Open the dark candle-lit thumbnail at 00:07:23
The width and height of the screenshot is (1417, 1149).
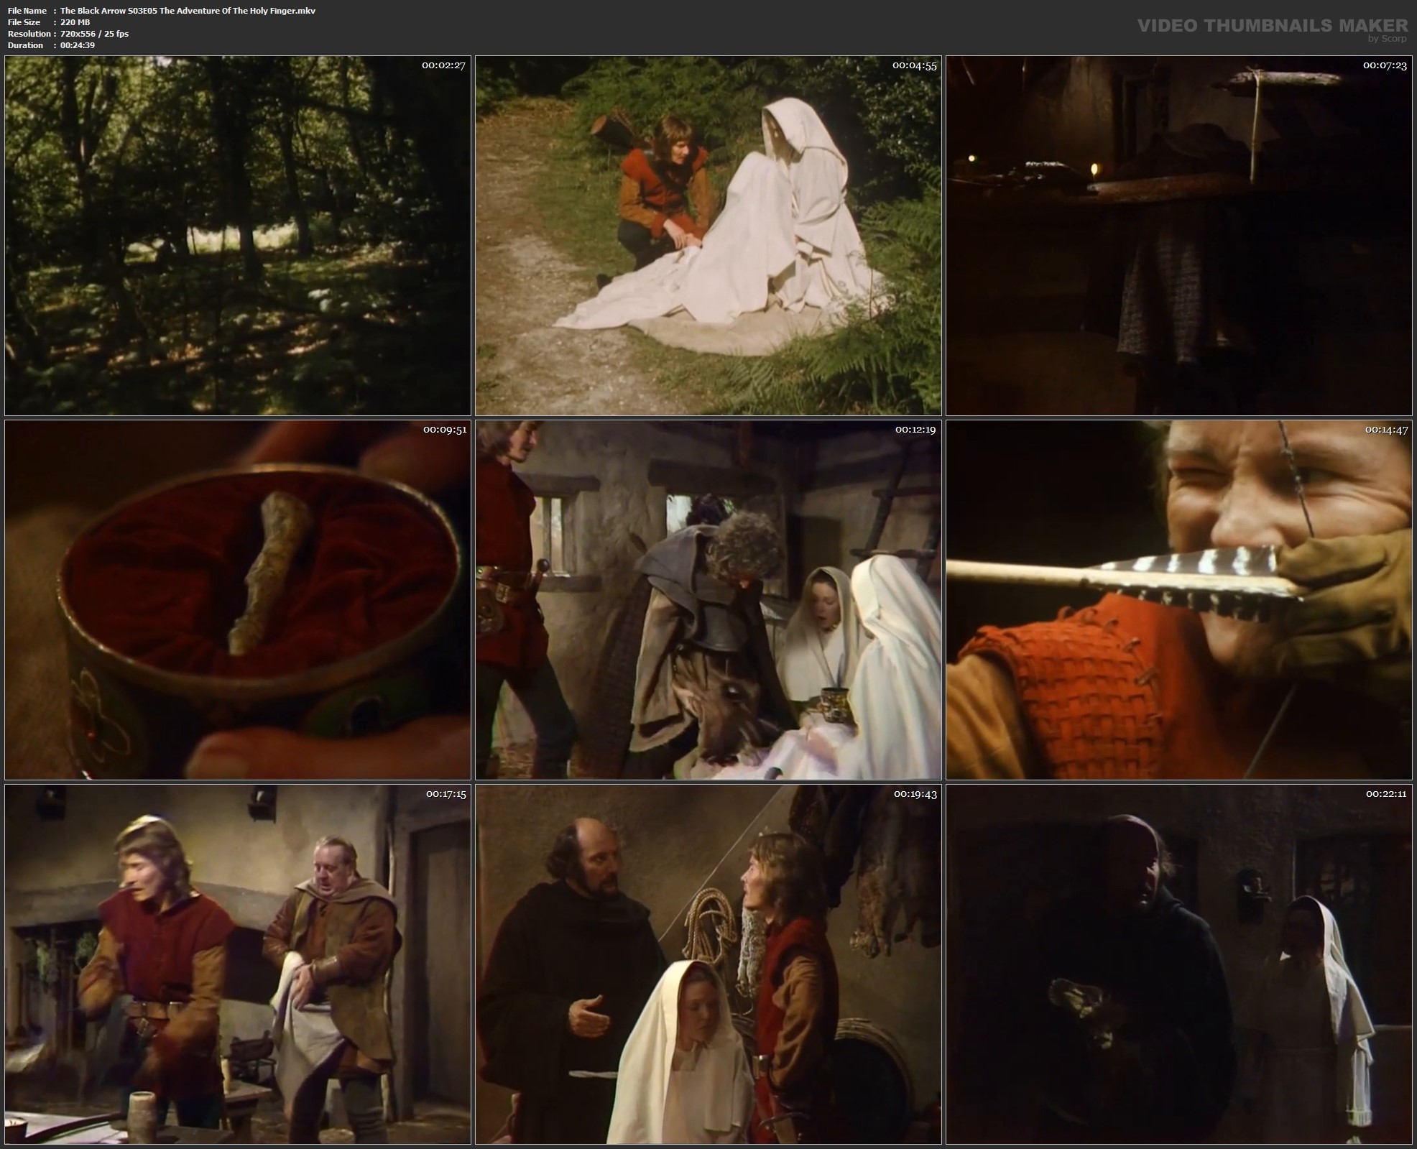[x=1178, y=236]
